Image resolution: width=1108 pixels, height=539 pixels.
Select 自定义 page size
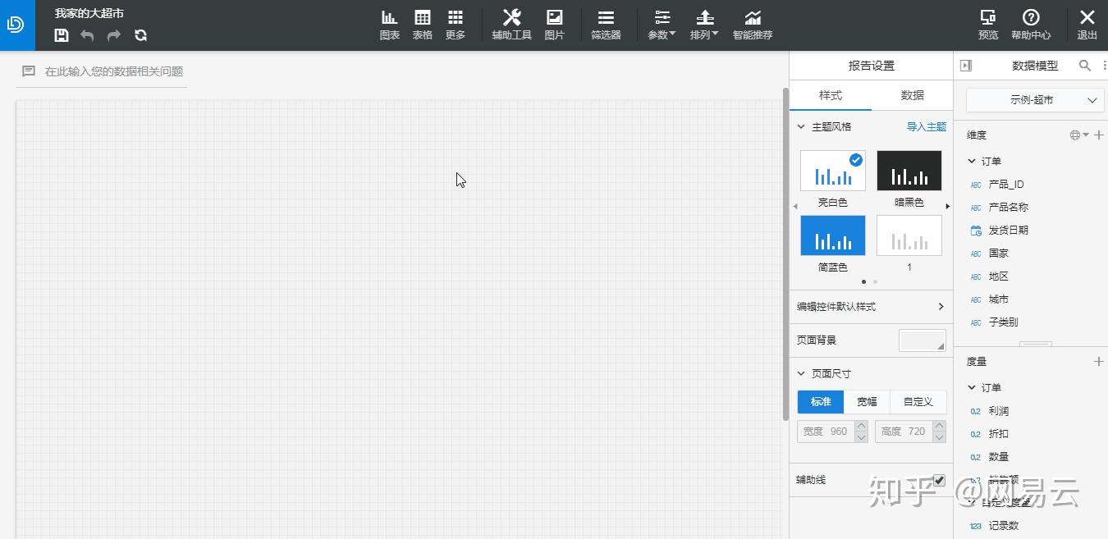pos(918,401)
